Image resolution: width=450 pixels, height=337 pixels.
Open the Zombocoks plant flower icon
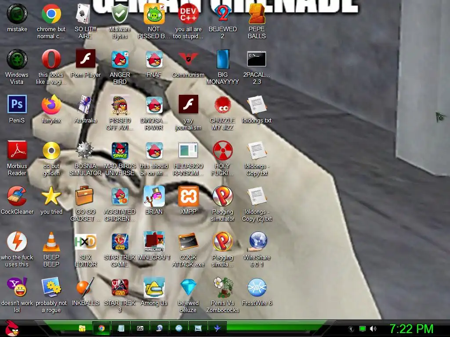[x=222, y=287]
